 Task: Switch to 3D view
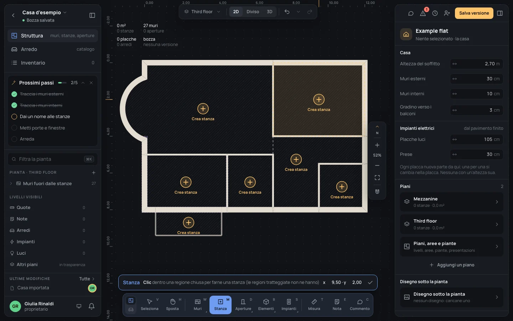point(270,12)
